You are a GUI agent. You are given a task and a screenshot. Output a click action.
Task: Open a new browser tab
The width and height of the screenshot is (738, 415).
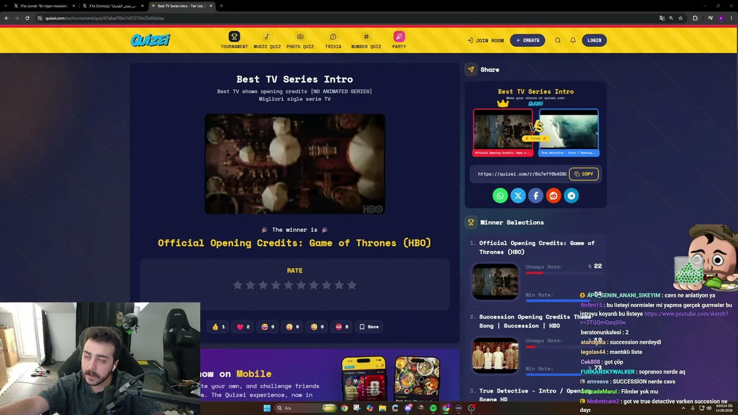[221, 6]
